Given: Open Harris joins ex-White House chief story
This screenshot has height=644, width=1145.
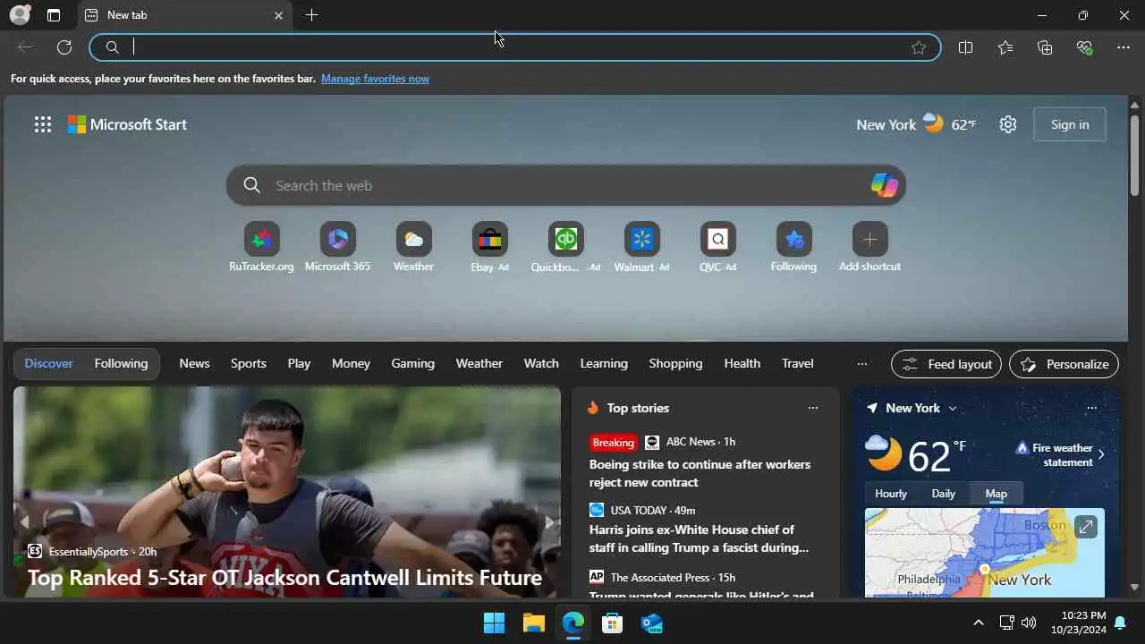Looking at the screenshot, I should 699,538.
